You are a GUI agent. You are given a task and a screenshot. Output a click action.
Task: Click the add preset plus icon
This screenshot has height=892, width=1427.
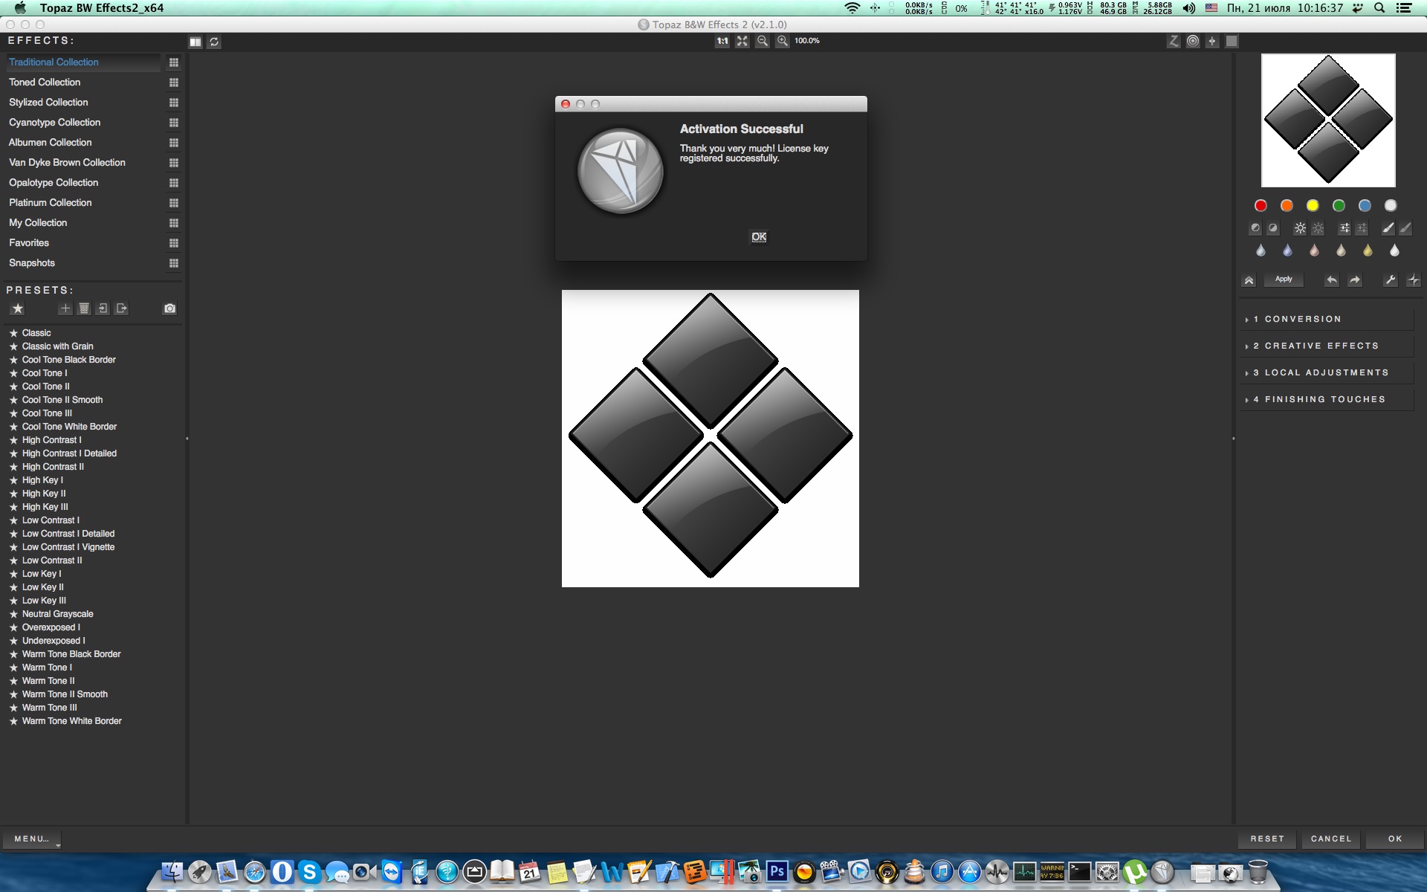pyautogui.click(x=65, y=308)
